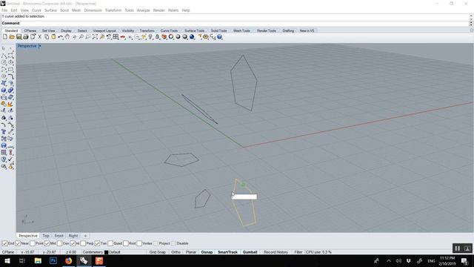Switch to the Curve Tools toolbar tab
The image size is (474, 267).
pos(169,30)
